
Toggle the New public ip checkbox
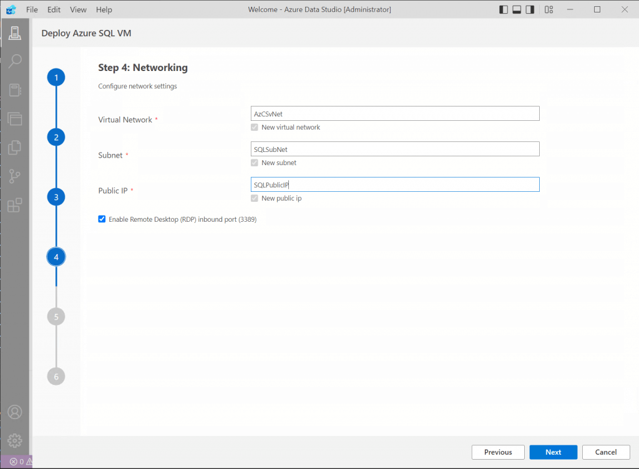(x=253, y=198)
